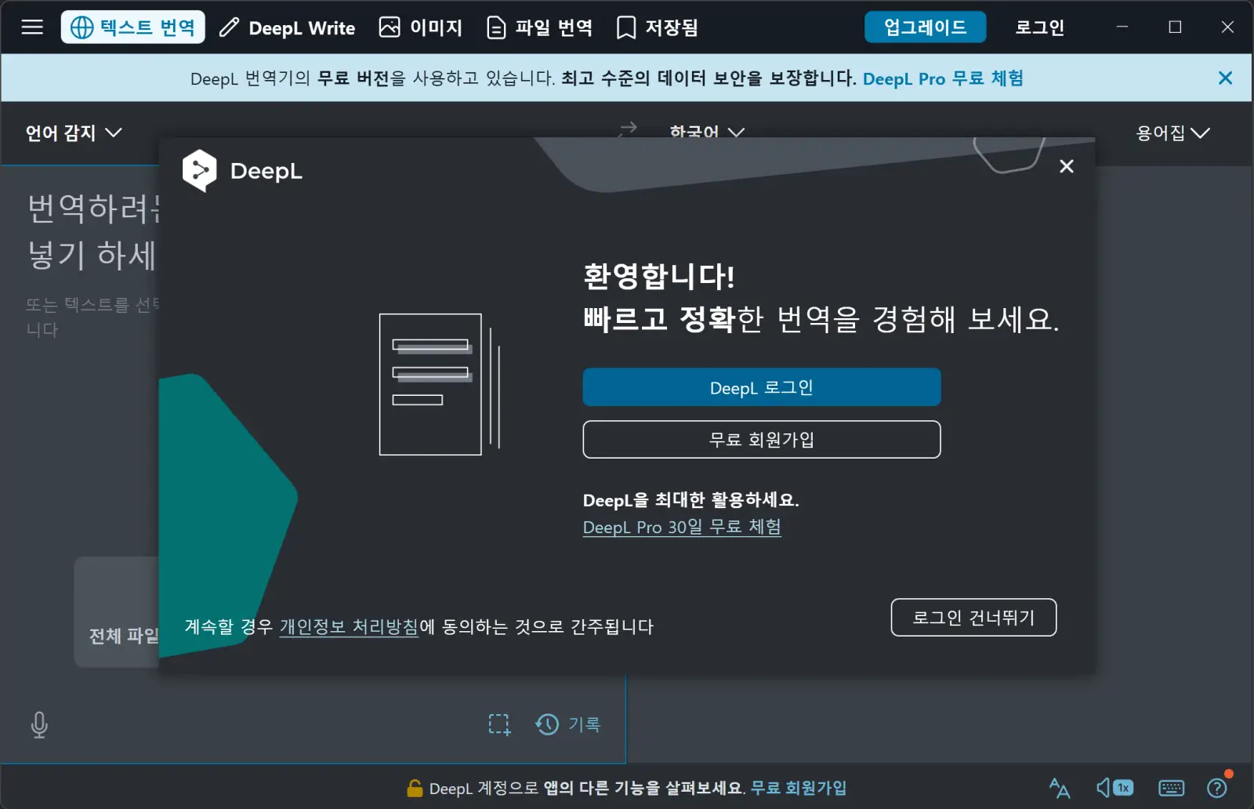Close the welcome dialog
This screenshot has width=1254, height=809.
point(1067,166)
